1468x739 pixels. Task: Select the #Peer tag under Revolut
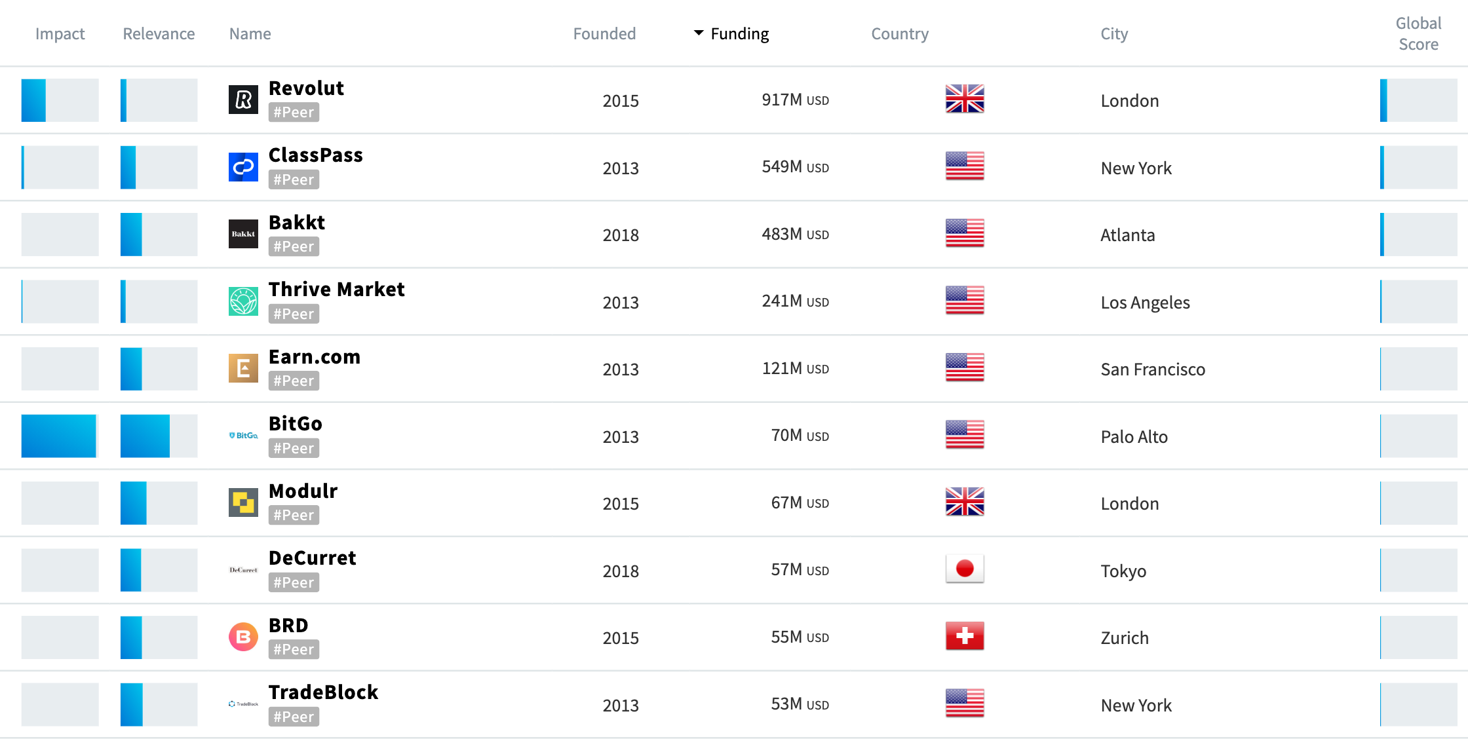pos(293,112)
